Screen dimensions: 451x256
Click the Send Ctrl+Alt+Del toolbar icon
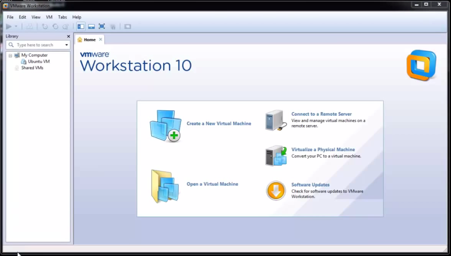pos(29,27)
